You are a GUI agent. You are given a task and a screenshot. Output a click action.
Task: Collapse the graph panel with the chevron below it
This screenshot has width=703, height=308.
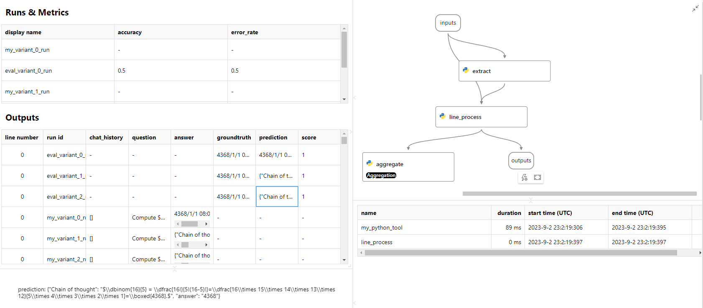pos(530,200)
